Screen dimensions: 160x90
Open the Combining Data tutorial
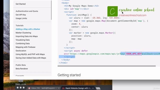(x=22, y=43)
